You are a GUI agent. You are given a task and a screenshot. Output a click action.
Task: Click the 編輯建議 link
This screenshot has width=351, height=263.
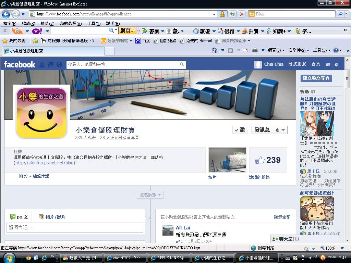41,176
